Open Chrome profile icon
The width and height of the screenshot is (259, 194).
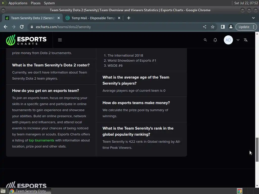(x=231, y=27)
